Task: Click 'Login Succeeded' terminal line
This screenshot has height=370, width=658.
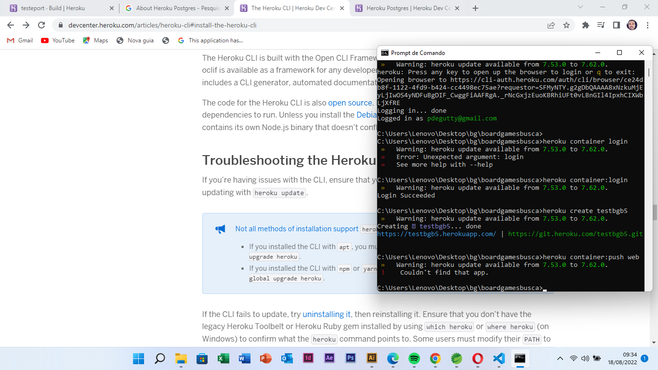Action: click(406, 196)
